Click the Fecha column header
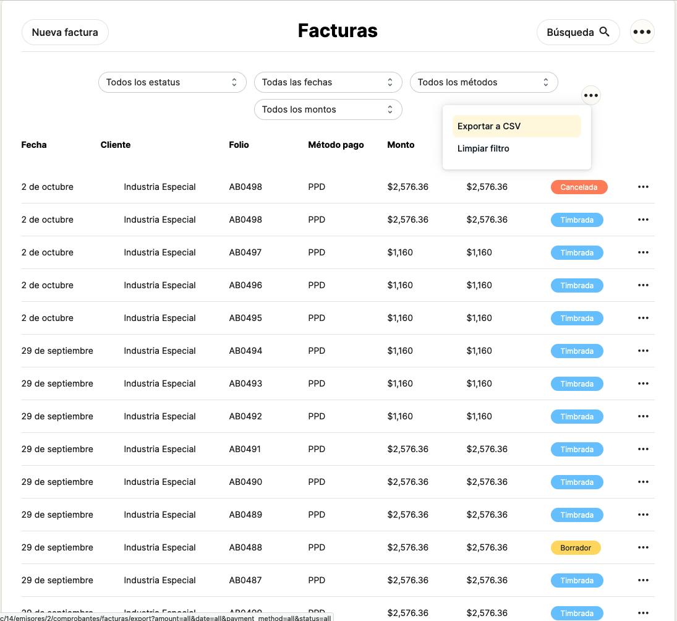The height and width of the screenshot is (621, 677). [x=34, y=145]
